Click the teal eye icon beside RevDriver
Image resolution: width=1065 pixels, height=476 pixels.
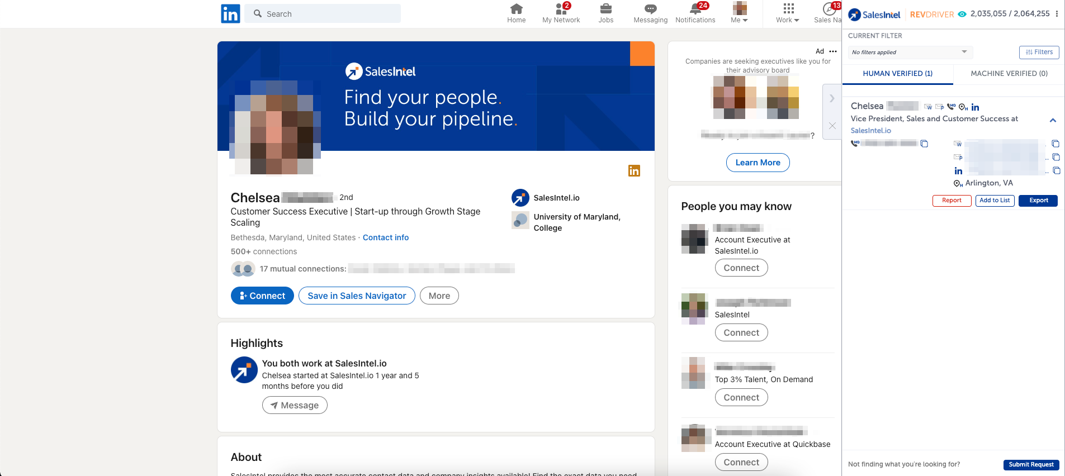pyautogui.click(x=962, y=15)
